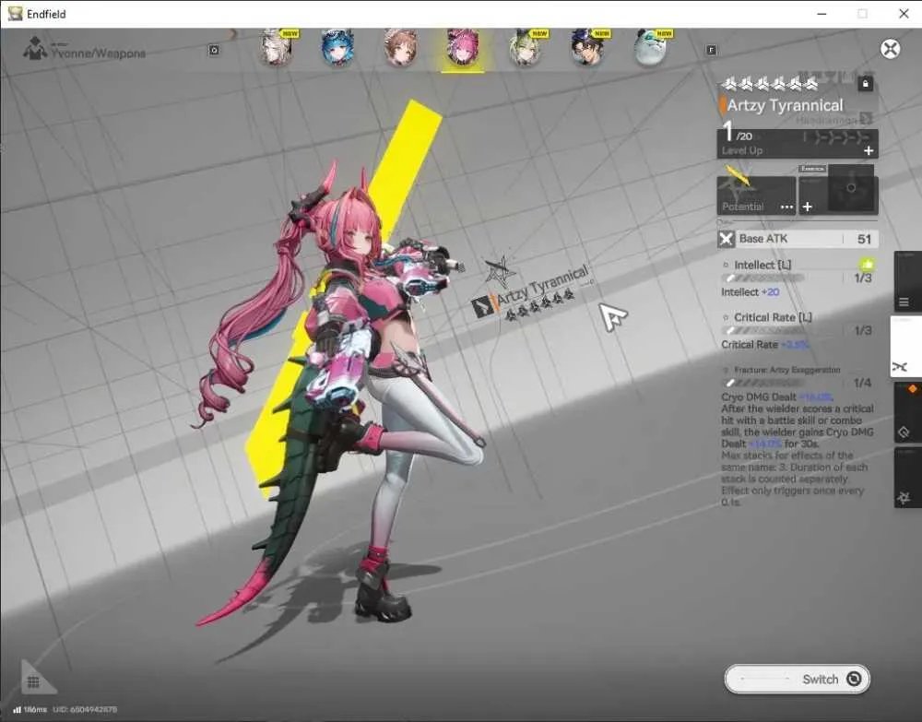922x722 pixels.
Task: Close the weapon screen with round X icon
Action: point(891,49)
